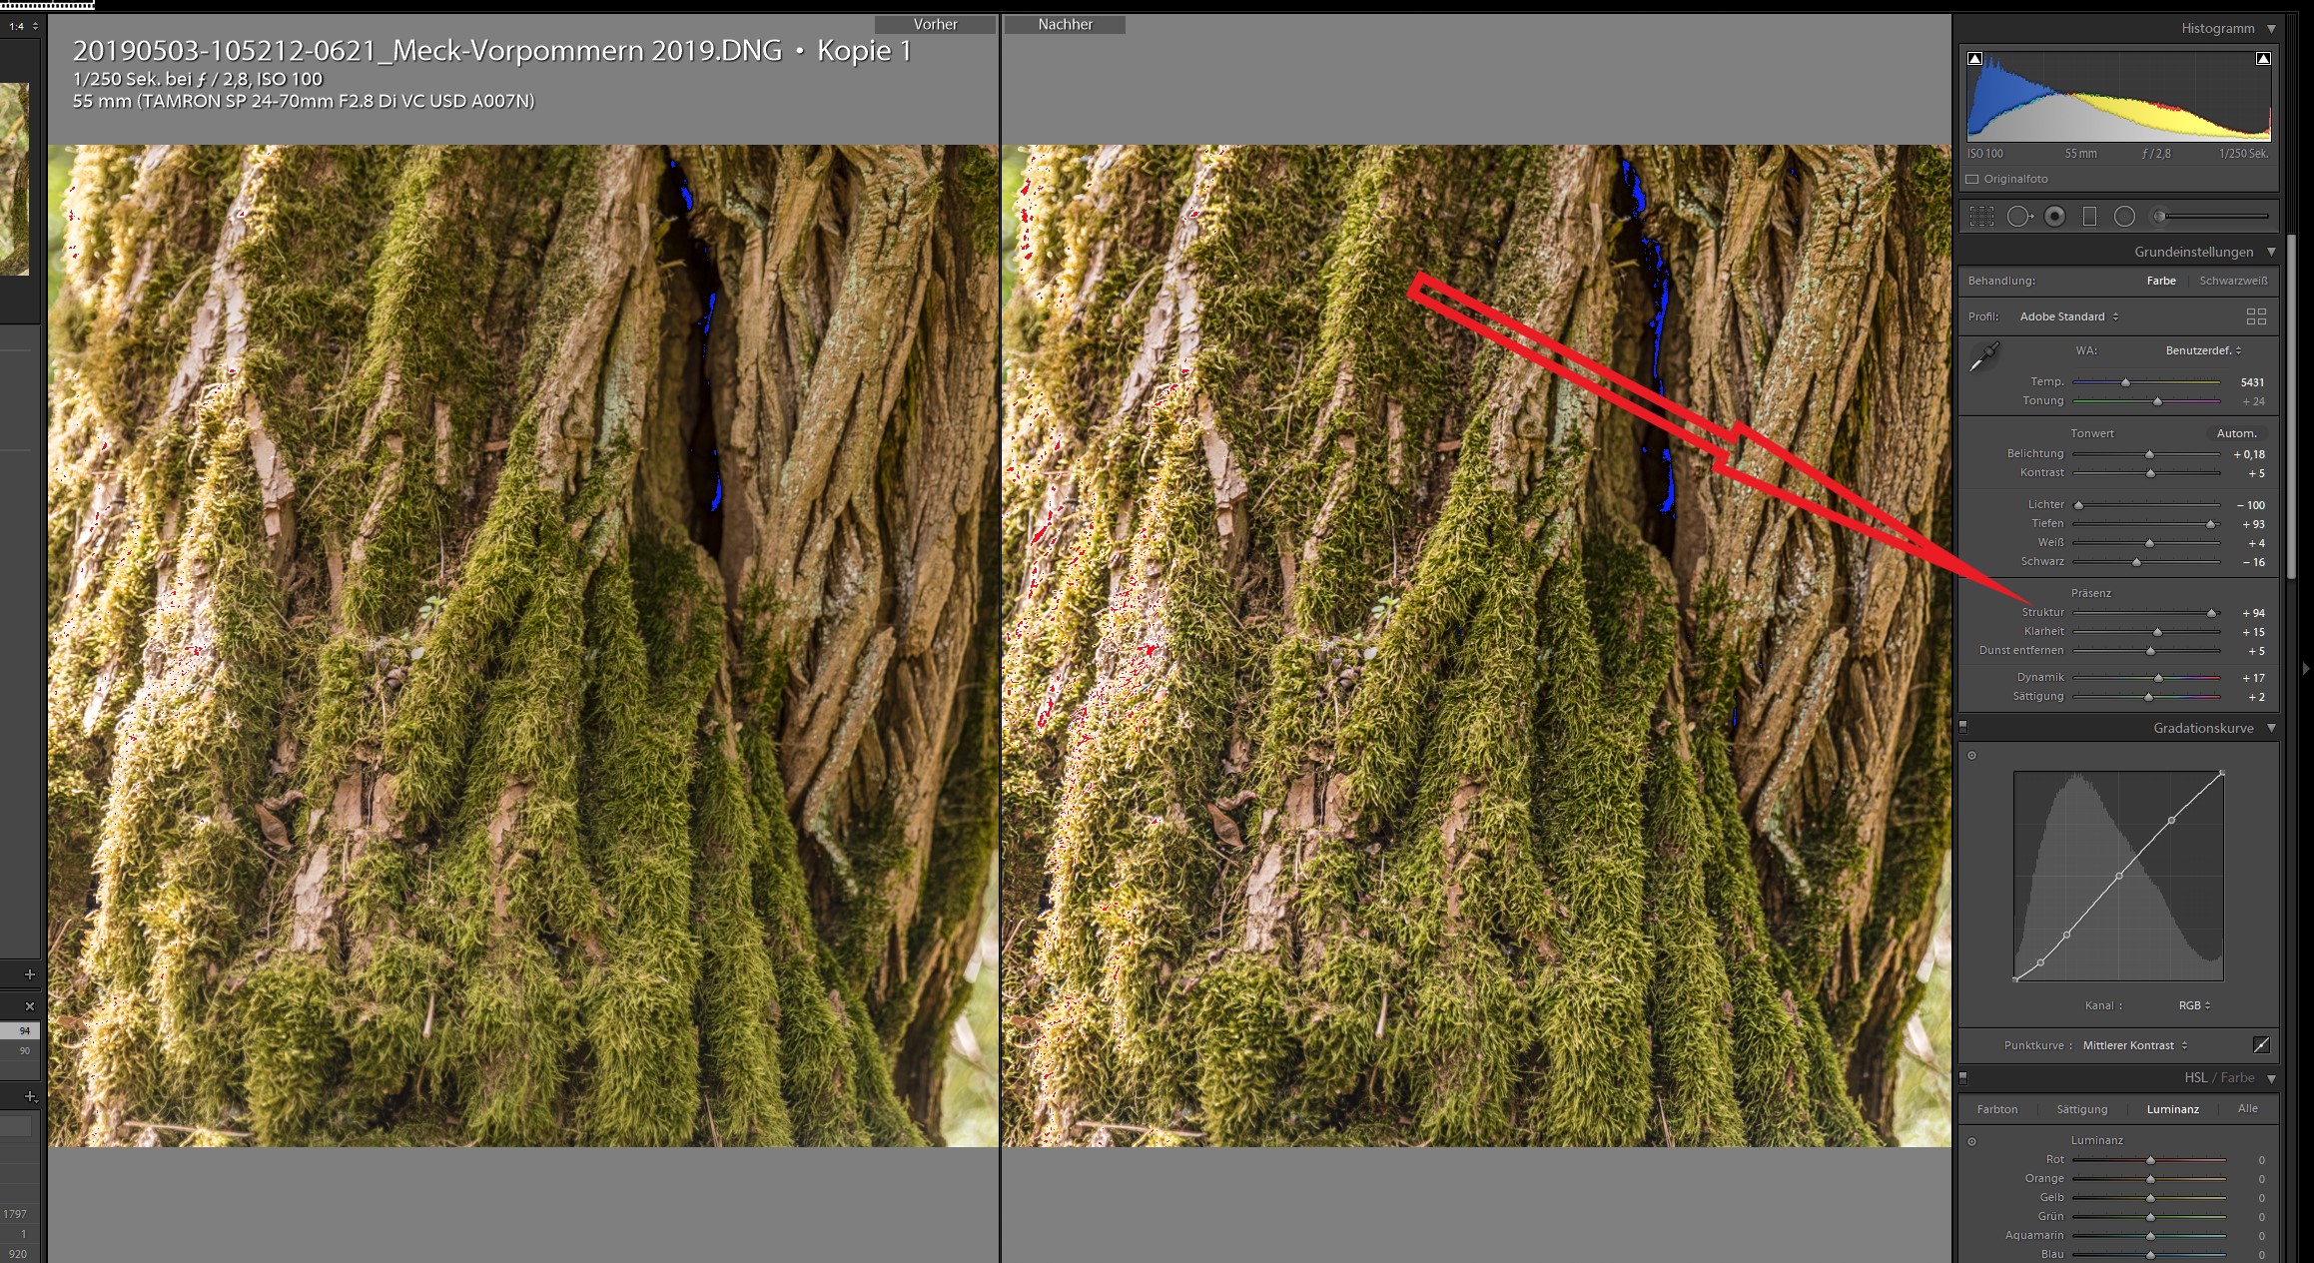Add new item with upper plus icon
The width and height of the screenshot is (2314, 1263).
(29, 974)
